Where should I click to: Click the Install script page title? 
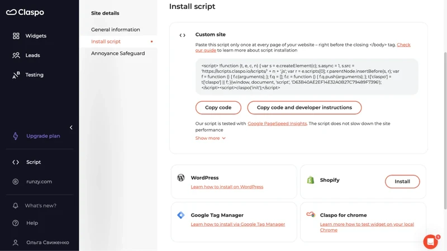(192, 6)
